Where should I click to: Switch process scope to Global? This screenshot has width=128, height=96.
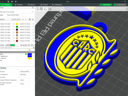click(x=8, y=45)
